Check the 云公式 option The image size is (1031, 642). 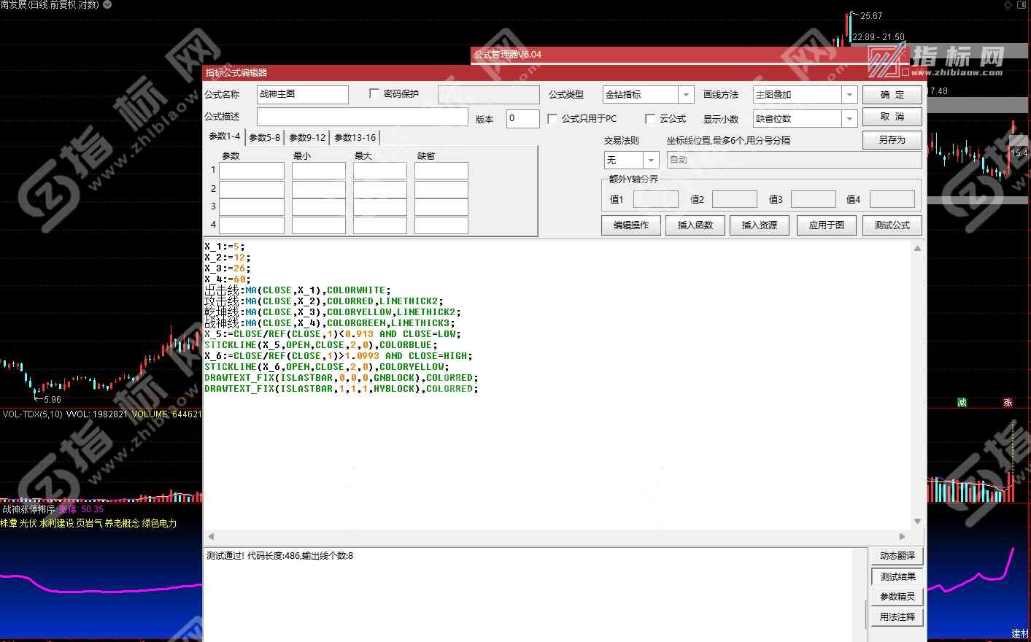point(650,119)
